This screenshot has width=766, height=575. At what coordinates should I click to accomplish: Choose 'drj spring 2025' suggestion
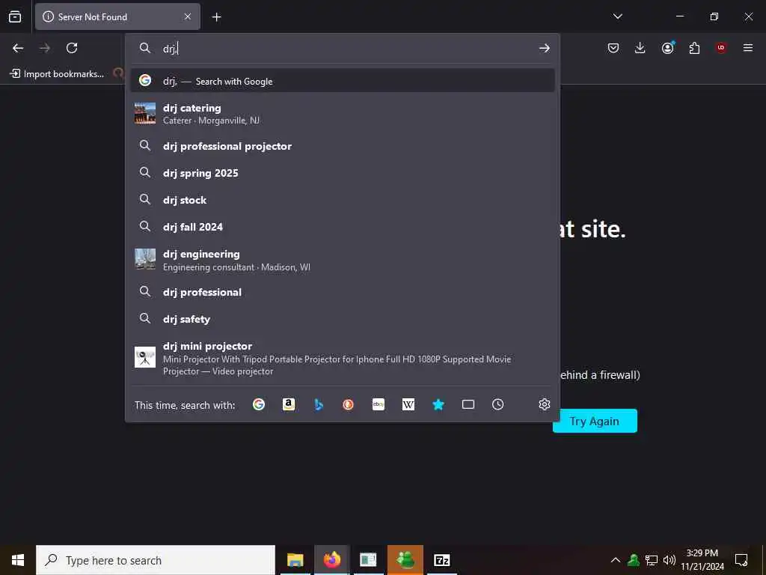coord(343,173)
